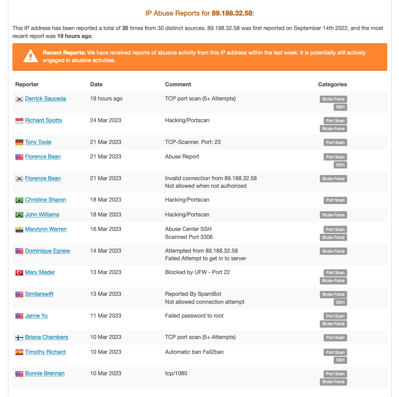Open Bonnie Brennan reporter link
Screen dimensions: 399x397
tap(45, 374)
